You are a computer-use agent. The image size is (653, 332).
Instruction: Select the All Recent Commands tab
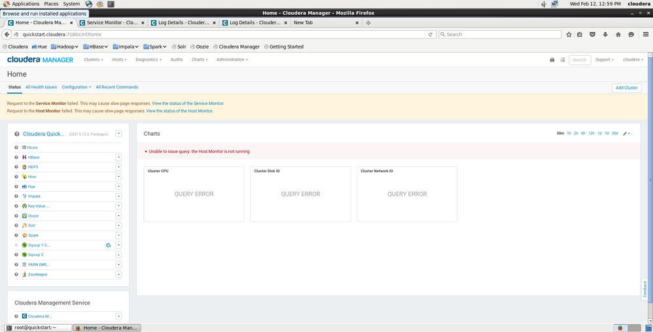click(x=117, y=87)
